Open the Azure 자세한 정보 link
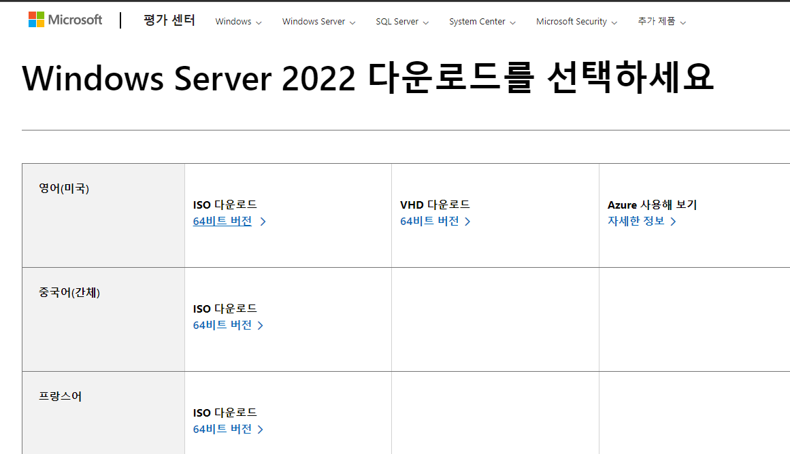Screen dimensions: 790x454 (642, 221)
